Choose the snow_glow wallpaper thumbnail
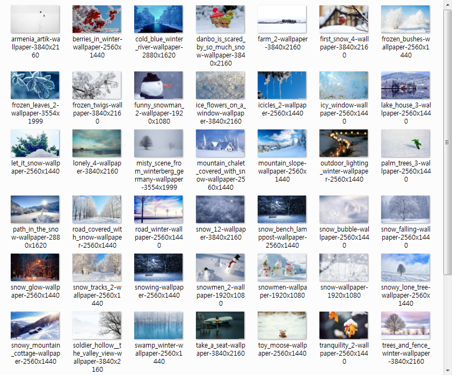452x375 pixels. tap(35, 268)
